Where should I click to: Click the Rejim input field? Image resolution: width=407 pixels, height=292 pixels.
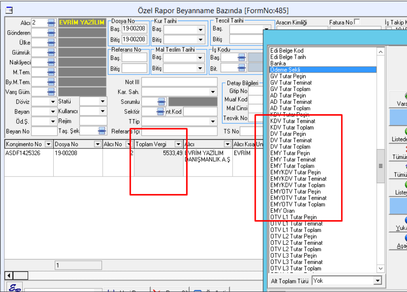pos(93,121)
